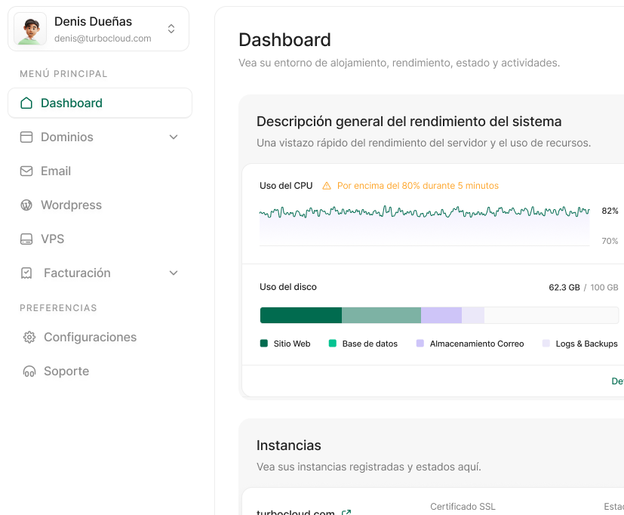Click the VPS server icon

[26, 239]
